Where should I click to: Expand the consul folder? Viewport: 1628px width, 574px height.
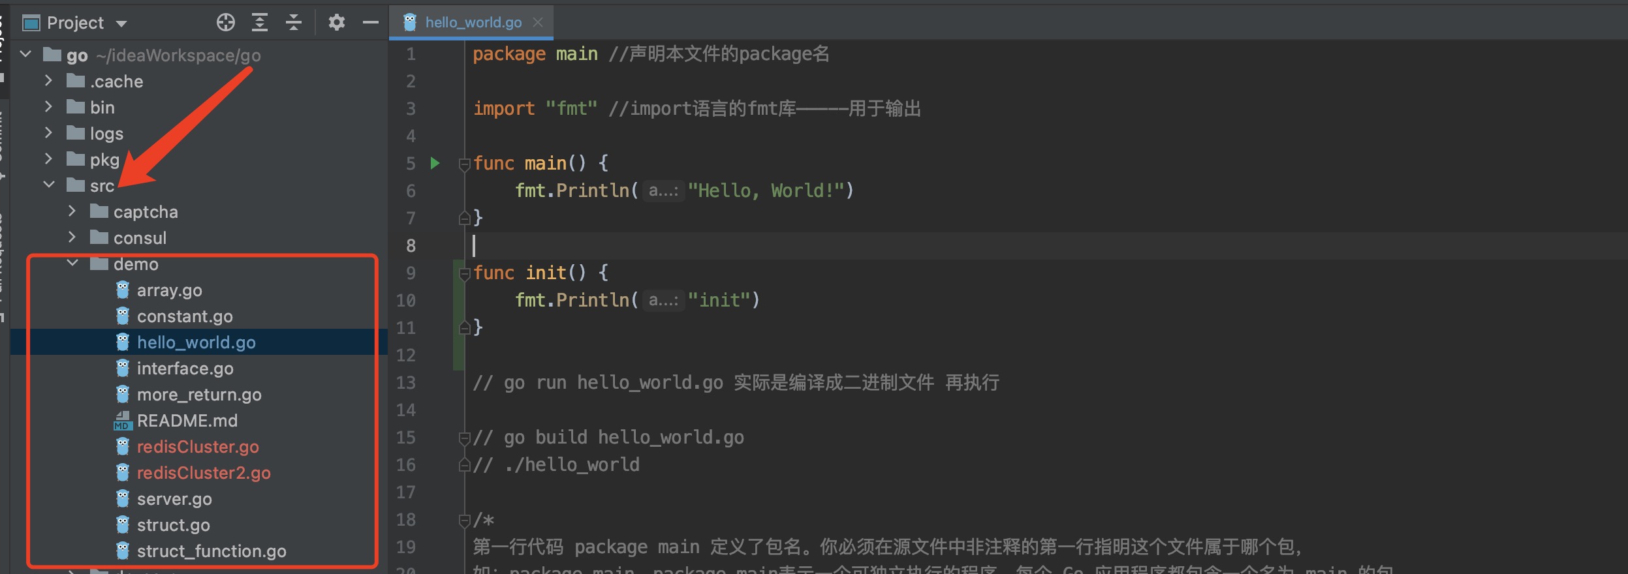(x=72, y=237)
